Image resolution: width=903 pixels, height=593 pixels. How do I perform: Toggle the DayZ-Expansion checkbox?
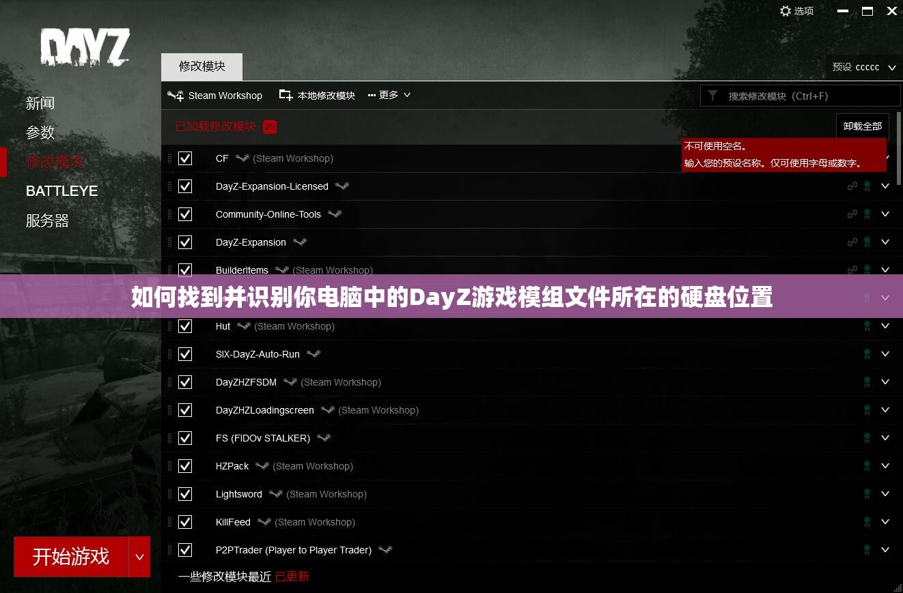coord(185,242)
